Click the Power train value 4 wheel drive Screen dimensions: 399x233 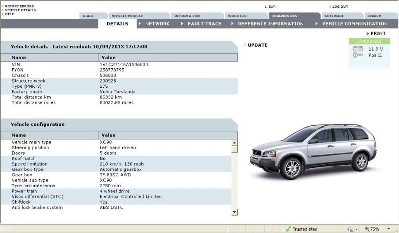click(114, 191)
